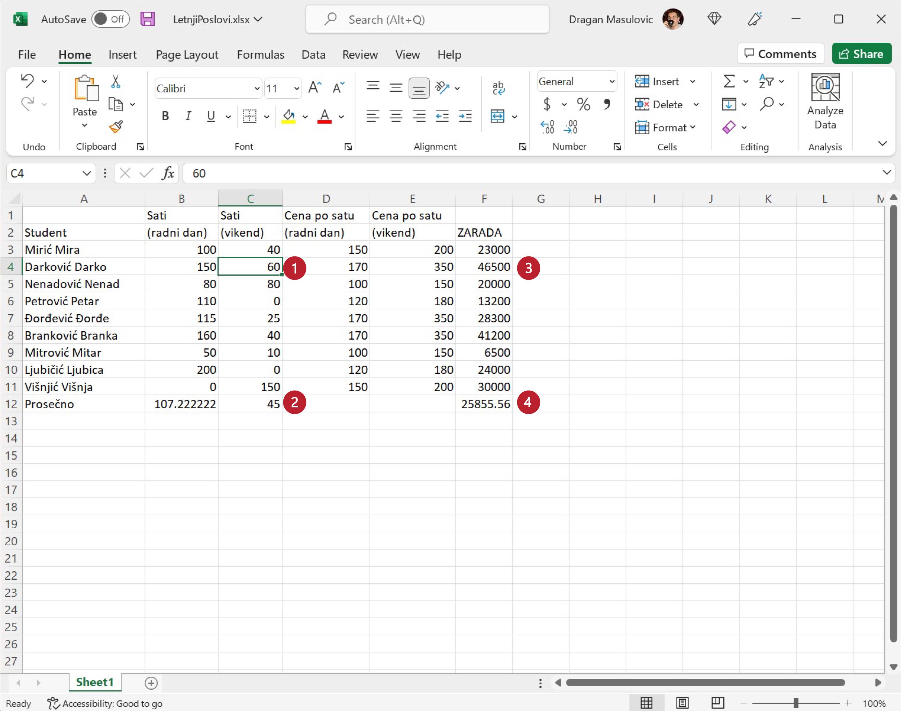Screen dimensions: 901x711
Task: Click the Format Painter brush icon
Action: (115, 127)
